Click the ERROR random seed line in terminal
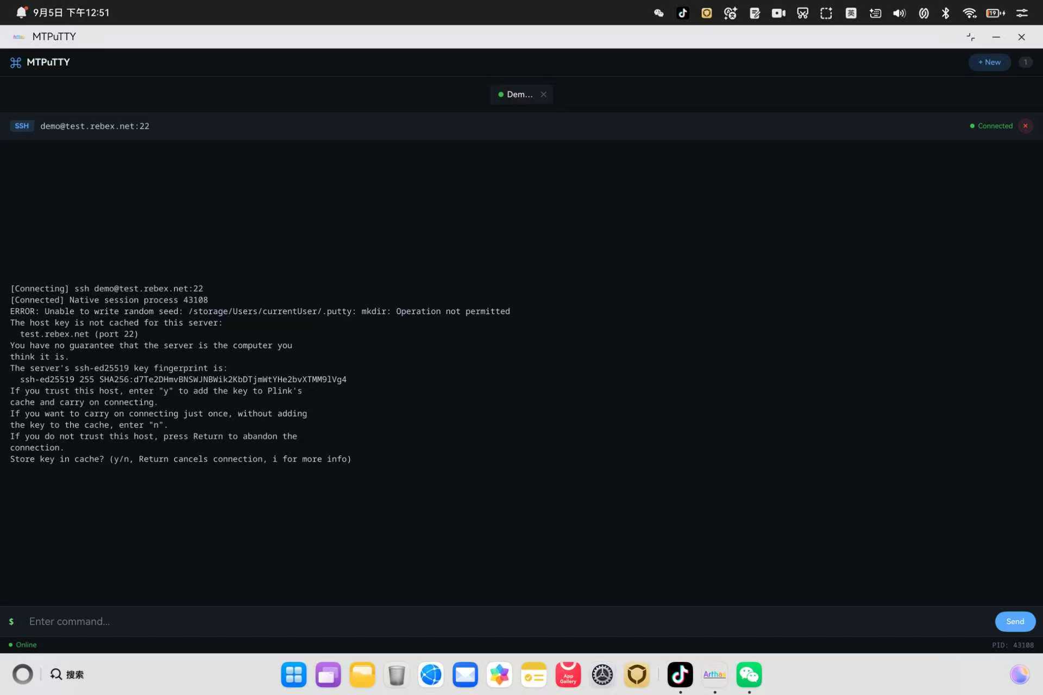Viewport: 1043px width, 695px height. point(260,312)
